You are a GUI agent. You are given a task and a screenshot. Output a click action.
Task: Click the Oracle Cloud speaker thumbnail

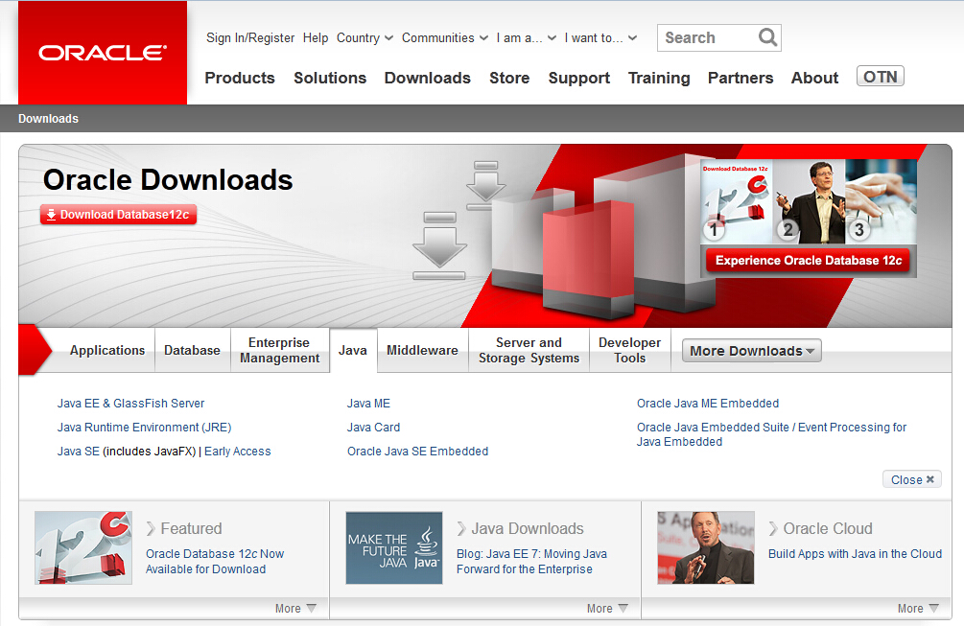coord(706,547)
